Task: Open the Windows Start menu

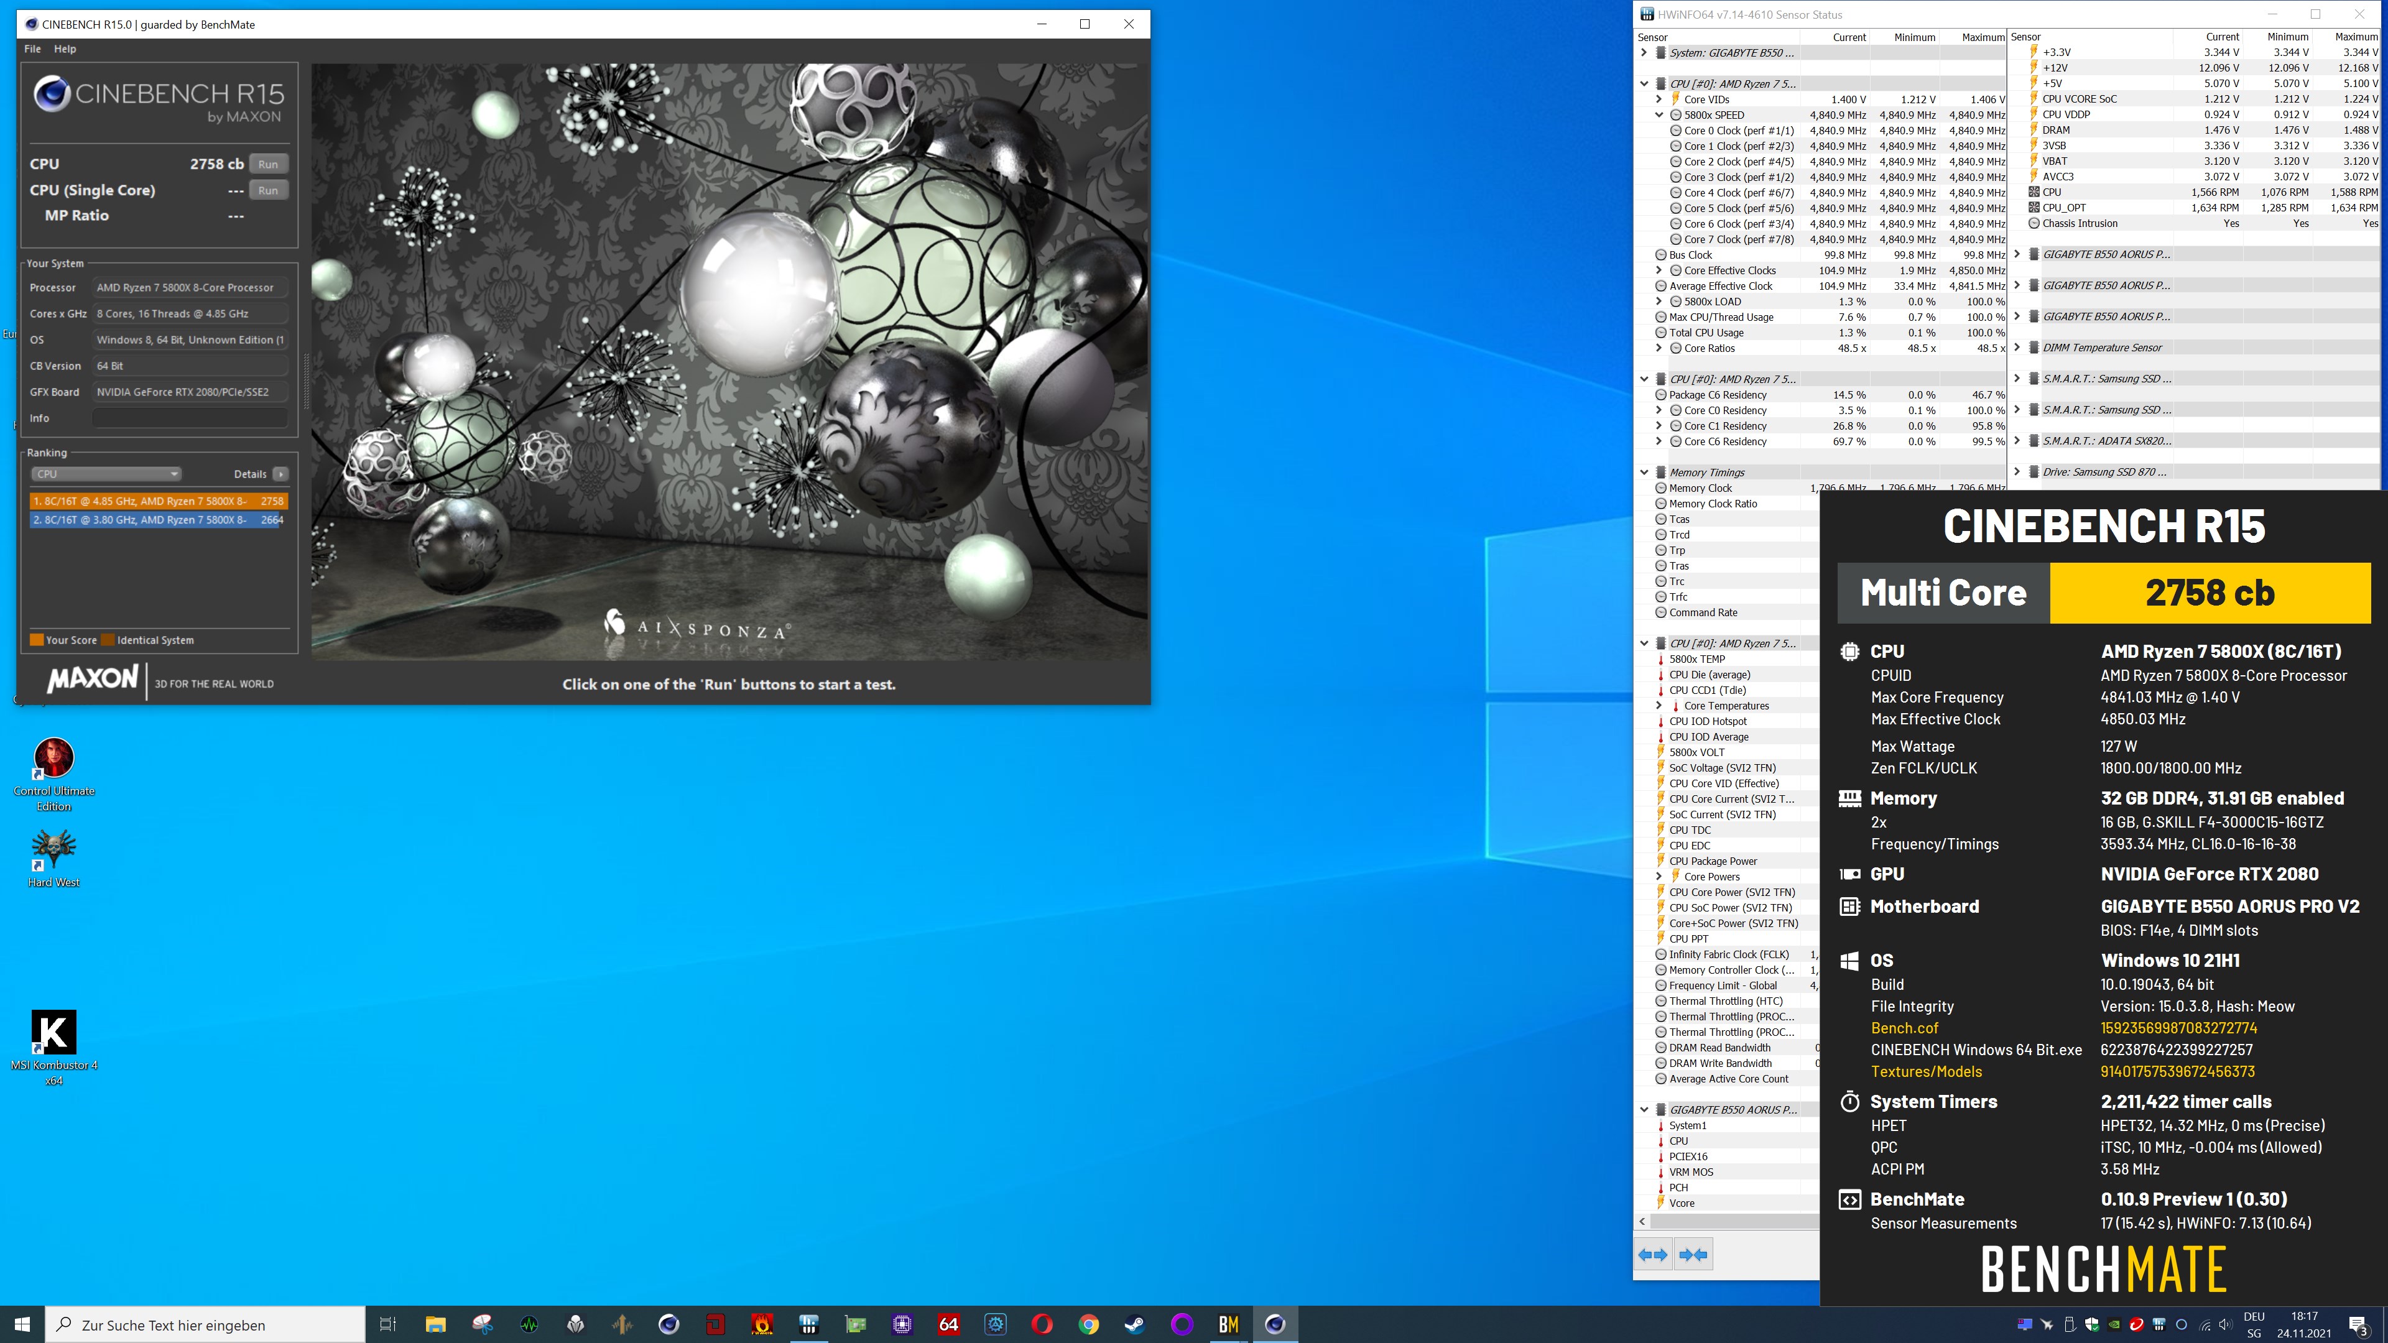Action: coord(22,1324)
